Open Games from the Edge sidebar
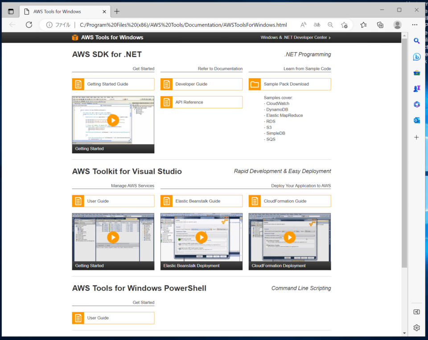The width and height of the screenshot is (428, 340). pyautogui.click(x=416, y=88)
